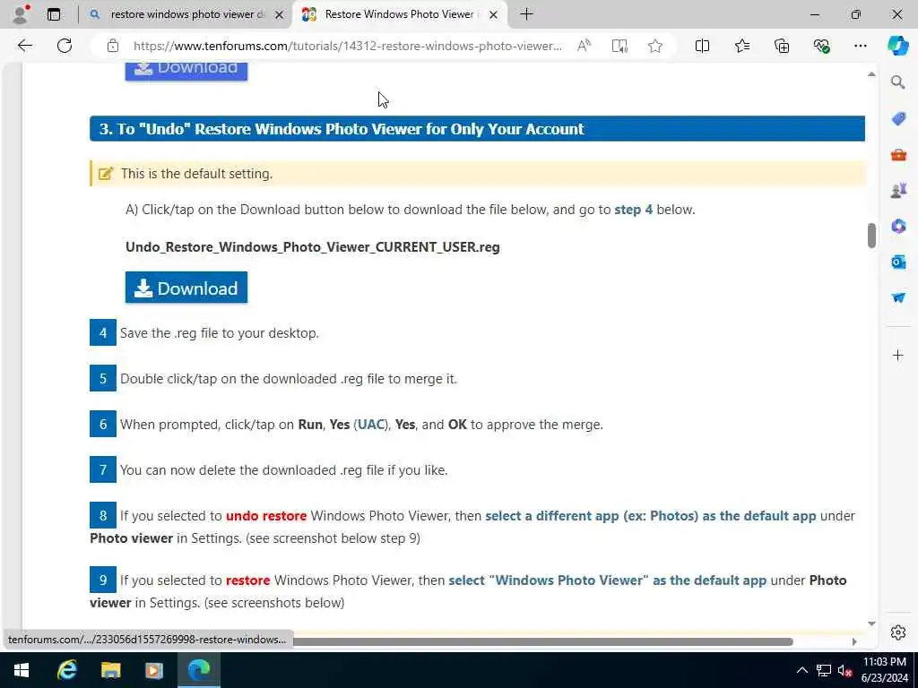Viewport: 918px width, 688px height.
Task: Toggle split screen view
Action: [702, 46]
